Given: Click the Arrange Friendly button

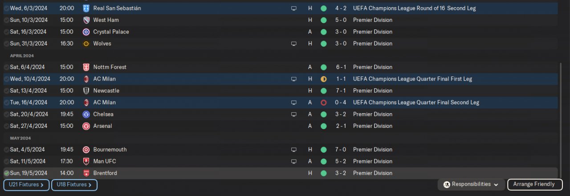Looking at the screenshot, I should (534, 184).
